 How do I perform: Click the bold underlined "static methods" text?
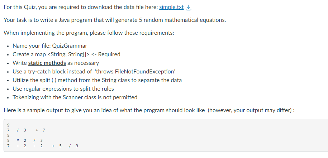click(47, 63)
